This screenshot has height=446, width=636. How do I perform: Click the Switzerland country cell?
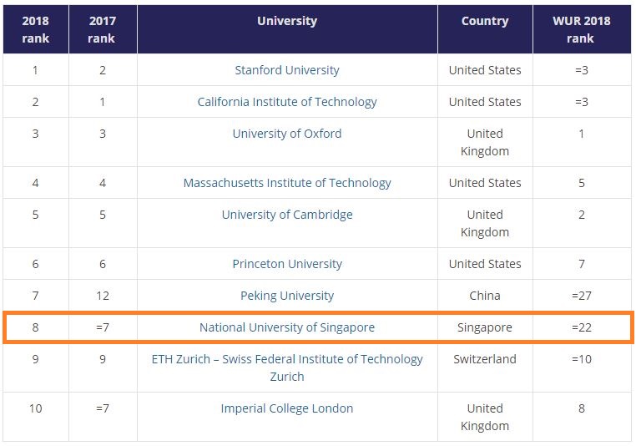pyautogui.click(x=485, y=367)
